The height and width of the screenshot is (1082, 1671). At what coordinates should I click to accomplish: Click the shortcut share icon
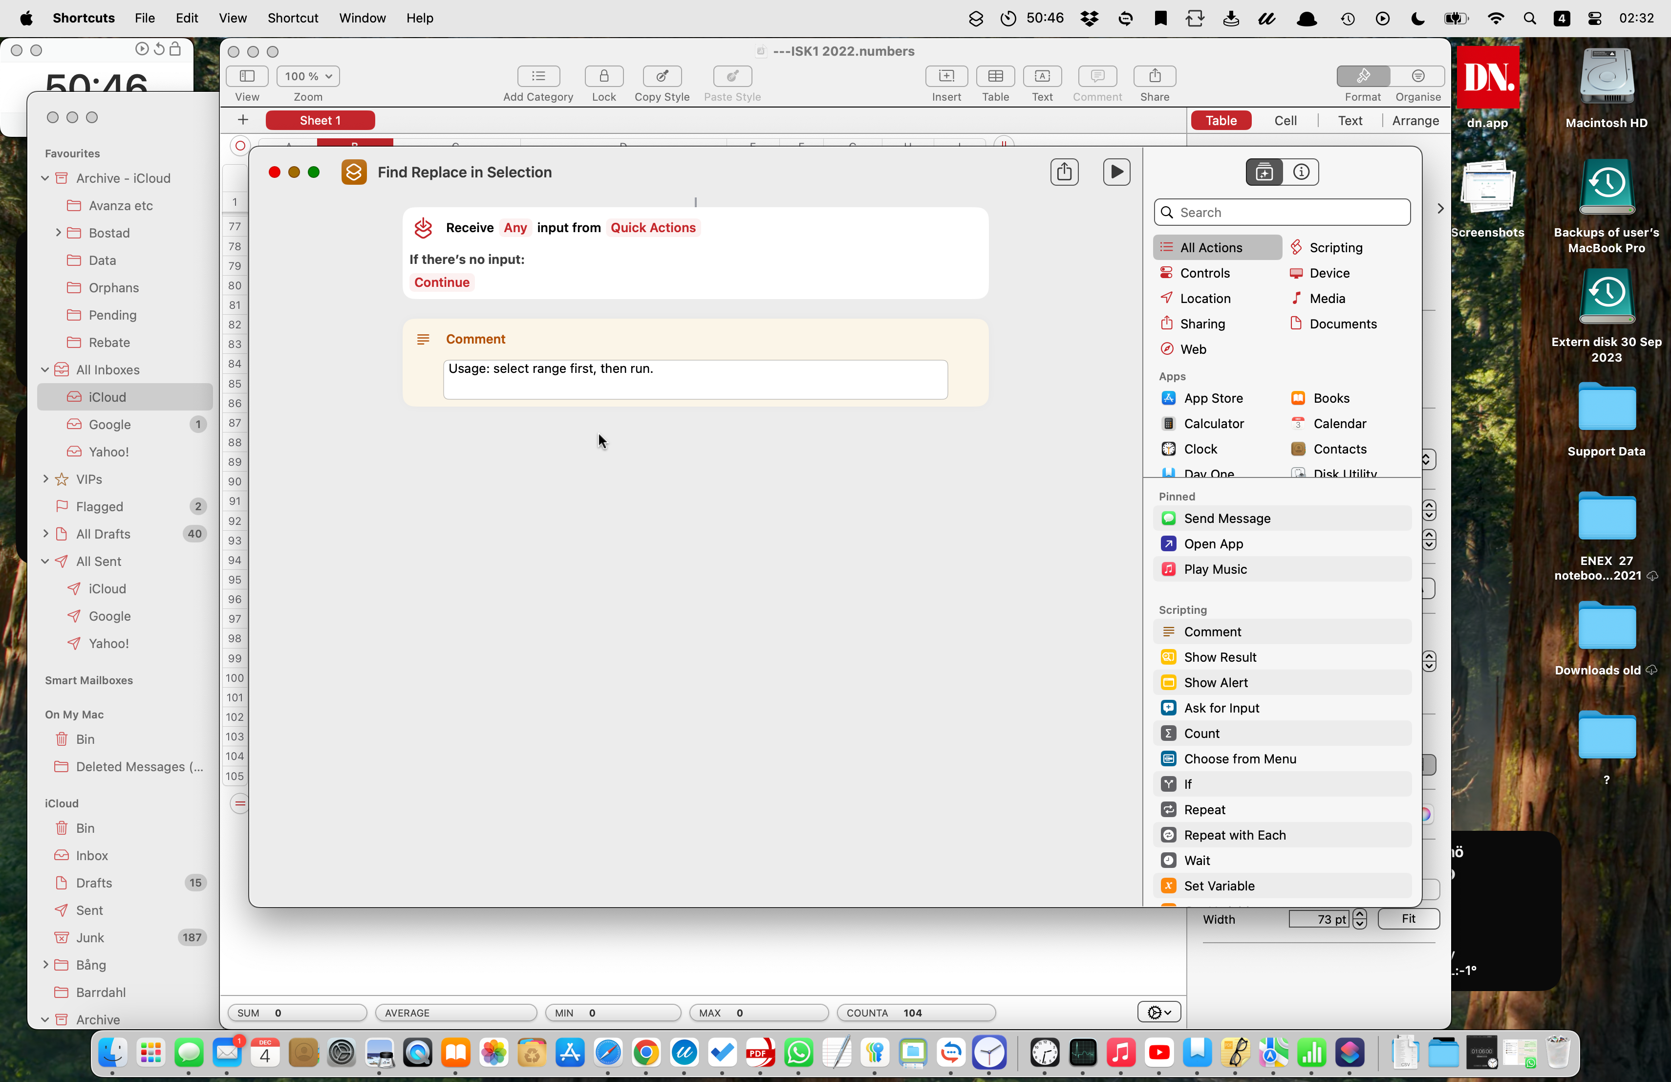coord(1064,172)
